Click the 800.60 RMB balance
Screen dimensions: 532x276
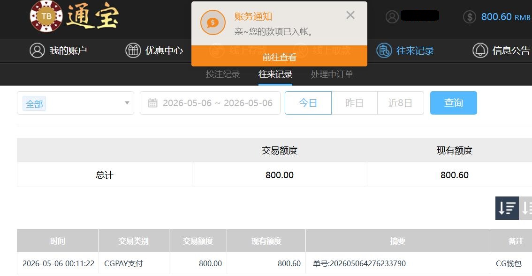[506, 16]
